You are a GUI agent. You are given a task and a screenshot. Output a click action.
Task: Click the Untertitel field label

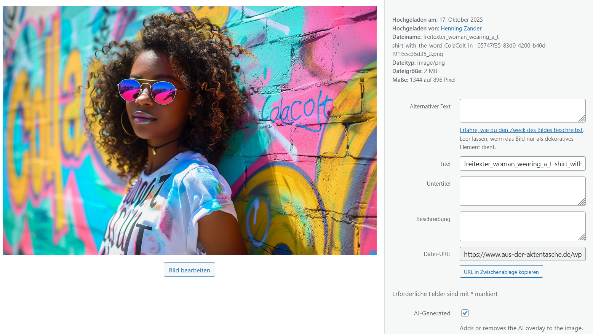pos(438,184)
